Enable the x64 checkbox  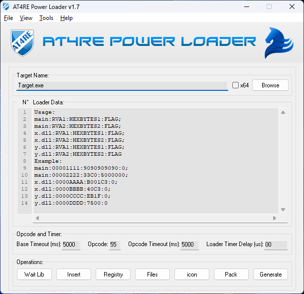point(236,85)
